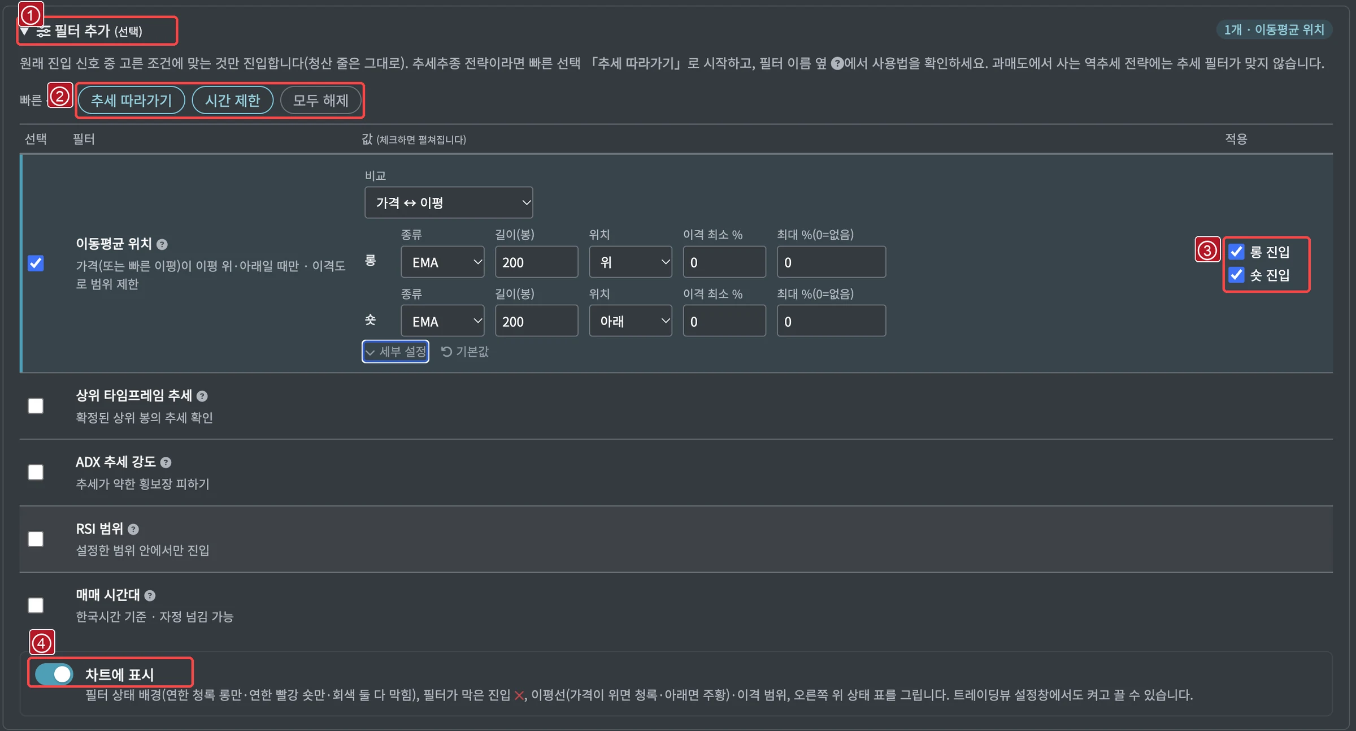
Task: Open help icon beside 상위 타임프레임 추세
Action: 202,396
